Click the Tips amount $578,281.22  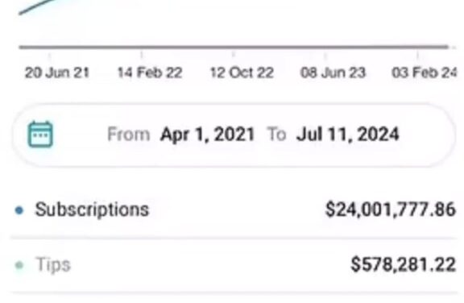(x=403, y=264)
